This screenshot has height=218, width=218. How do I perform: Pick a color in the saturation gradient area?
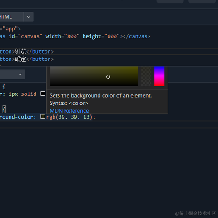coord(94,76)
